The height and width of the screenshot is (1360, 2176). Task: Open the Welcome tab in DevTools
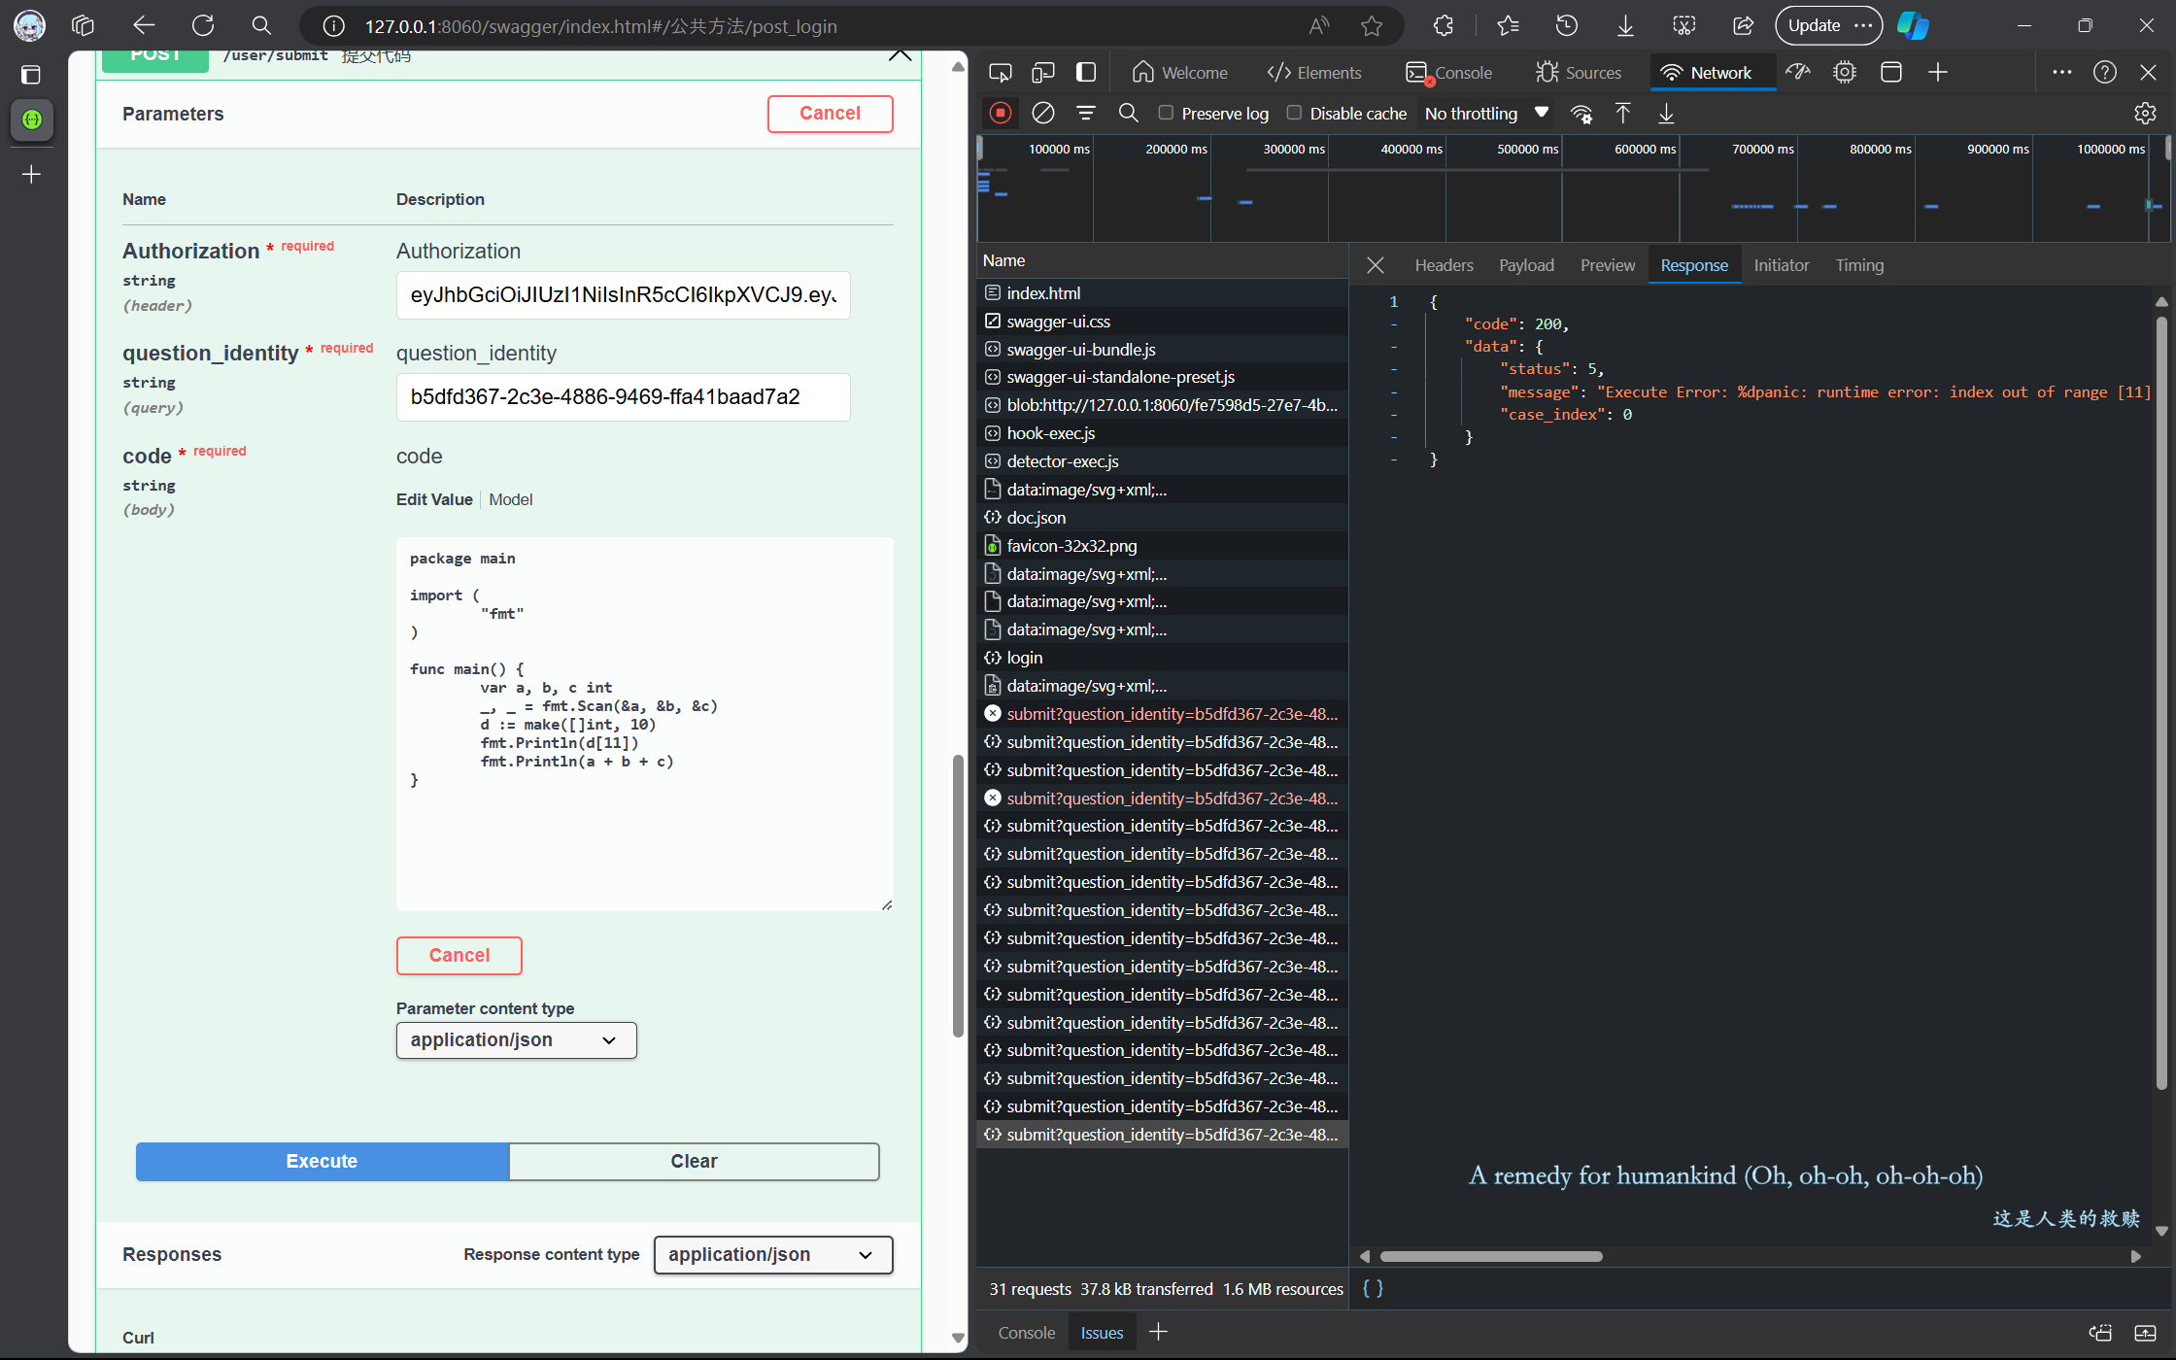(x=1179, y=73)
